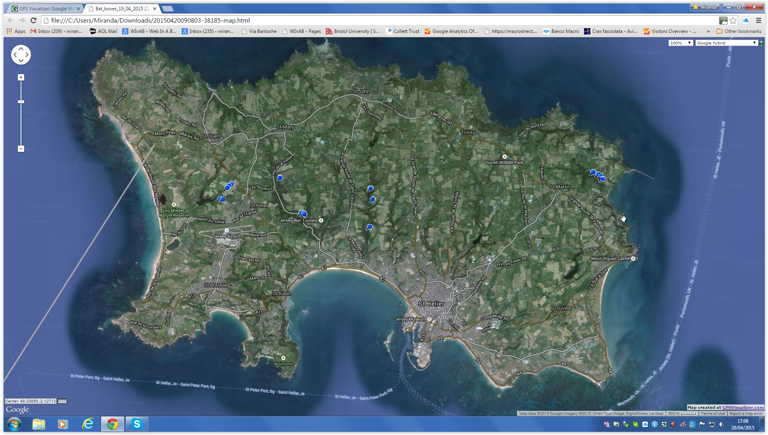Click the blue pin near Jersey War Tunnels

click(x=303, y=214)
